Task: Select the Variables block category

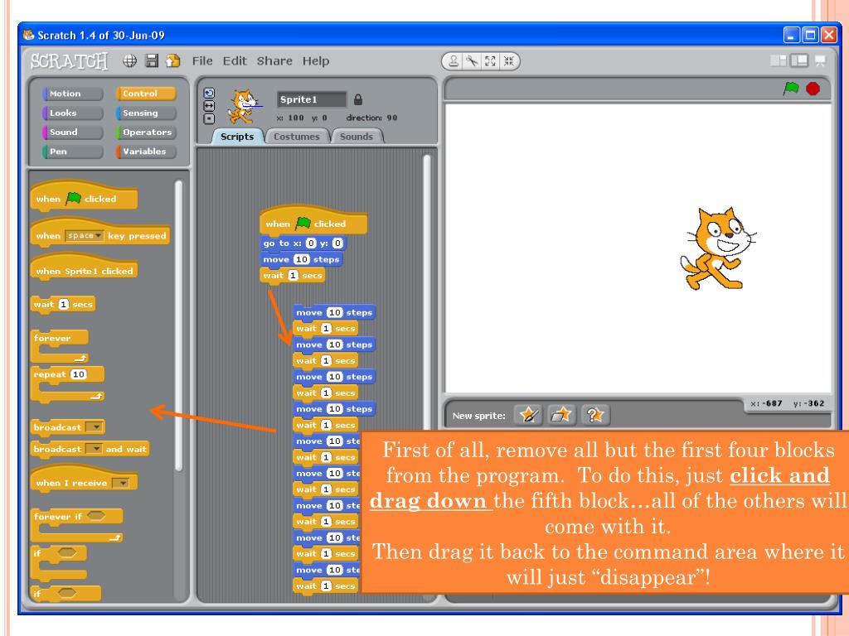Action: point(146,152)
